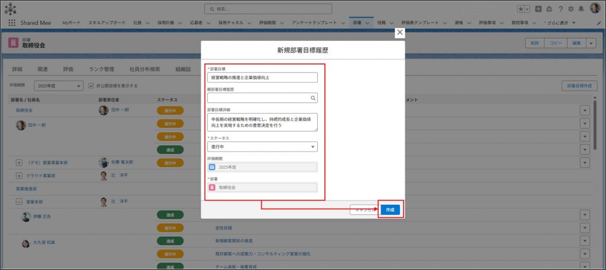
Task: Open the global actions plus icon
Action: (x=539, y=9)
